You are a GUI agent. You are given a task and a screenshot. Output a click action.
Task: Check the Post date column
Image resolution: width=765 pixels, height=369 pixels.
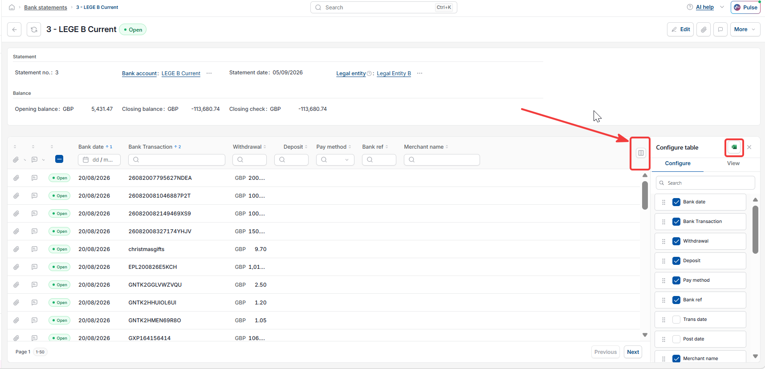click(x=676, y=339)
